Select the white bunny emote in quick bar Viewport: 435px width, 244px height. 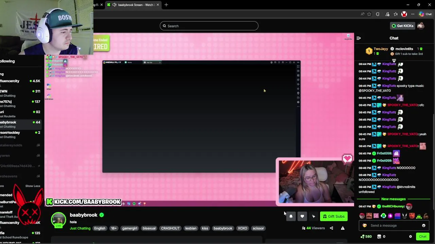click(x=404, y=216)
